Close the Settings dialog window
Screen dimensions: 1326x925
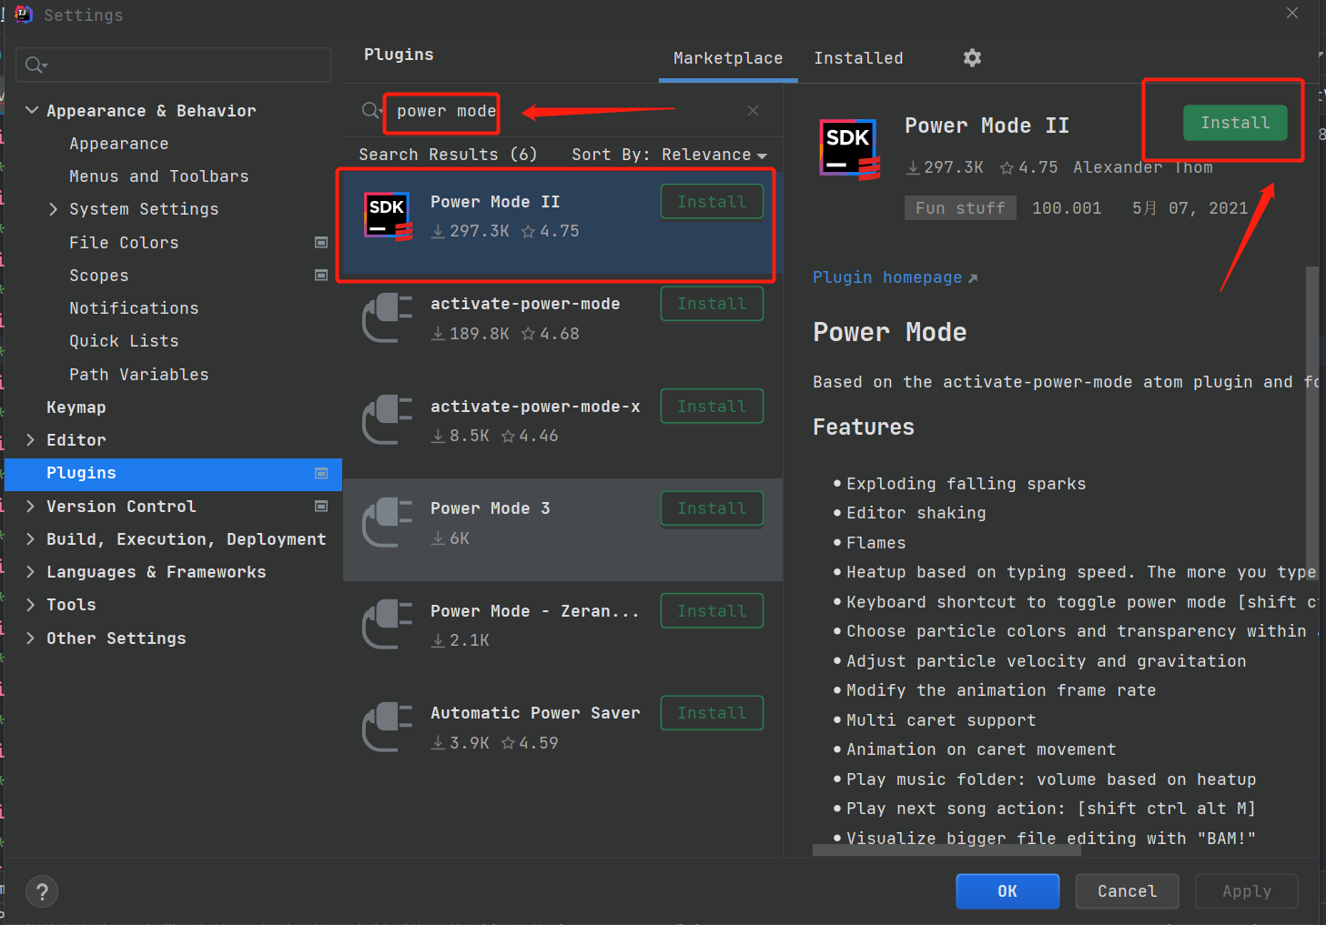1292,13
